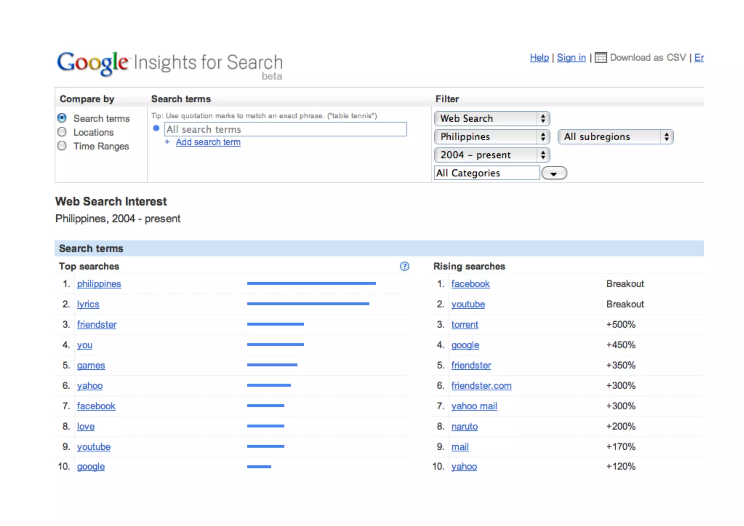Viewport: 744px width, 526px height.
Task: Choose the Time Ranges radio button
Action: pos(62,146)
